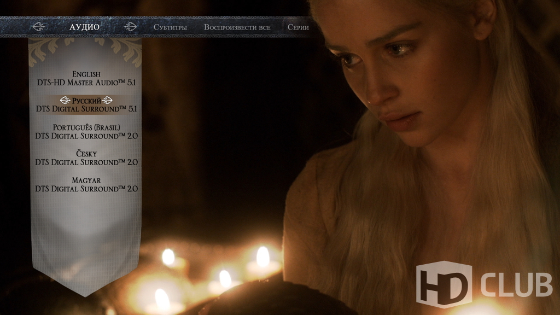
Task: Open the АУДИО menu tab
Action: [84, 27]
